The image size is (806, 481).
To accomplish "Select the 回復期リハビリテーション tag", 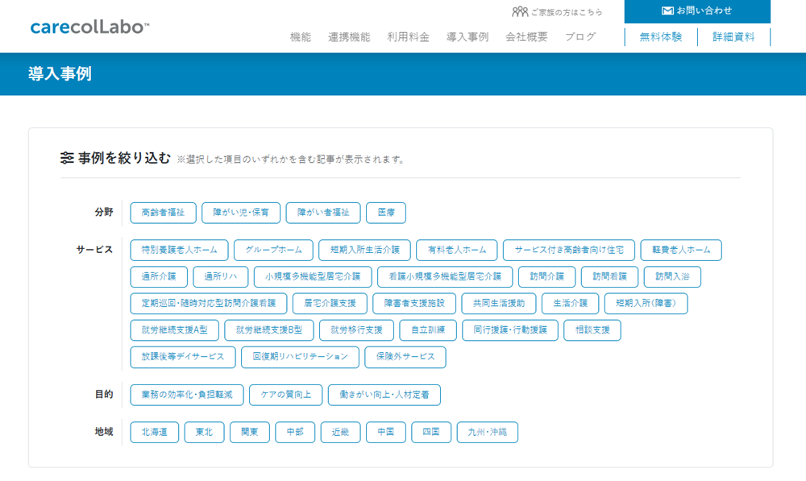I will [x=300, y=357].
